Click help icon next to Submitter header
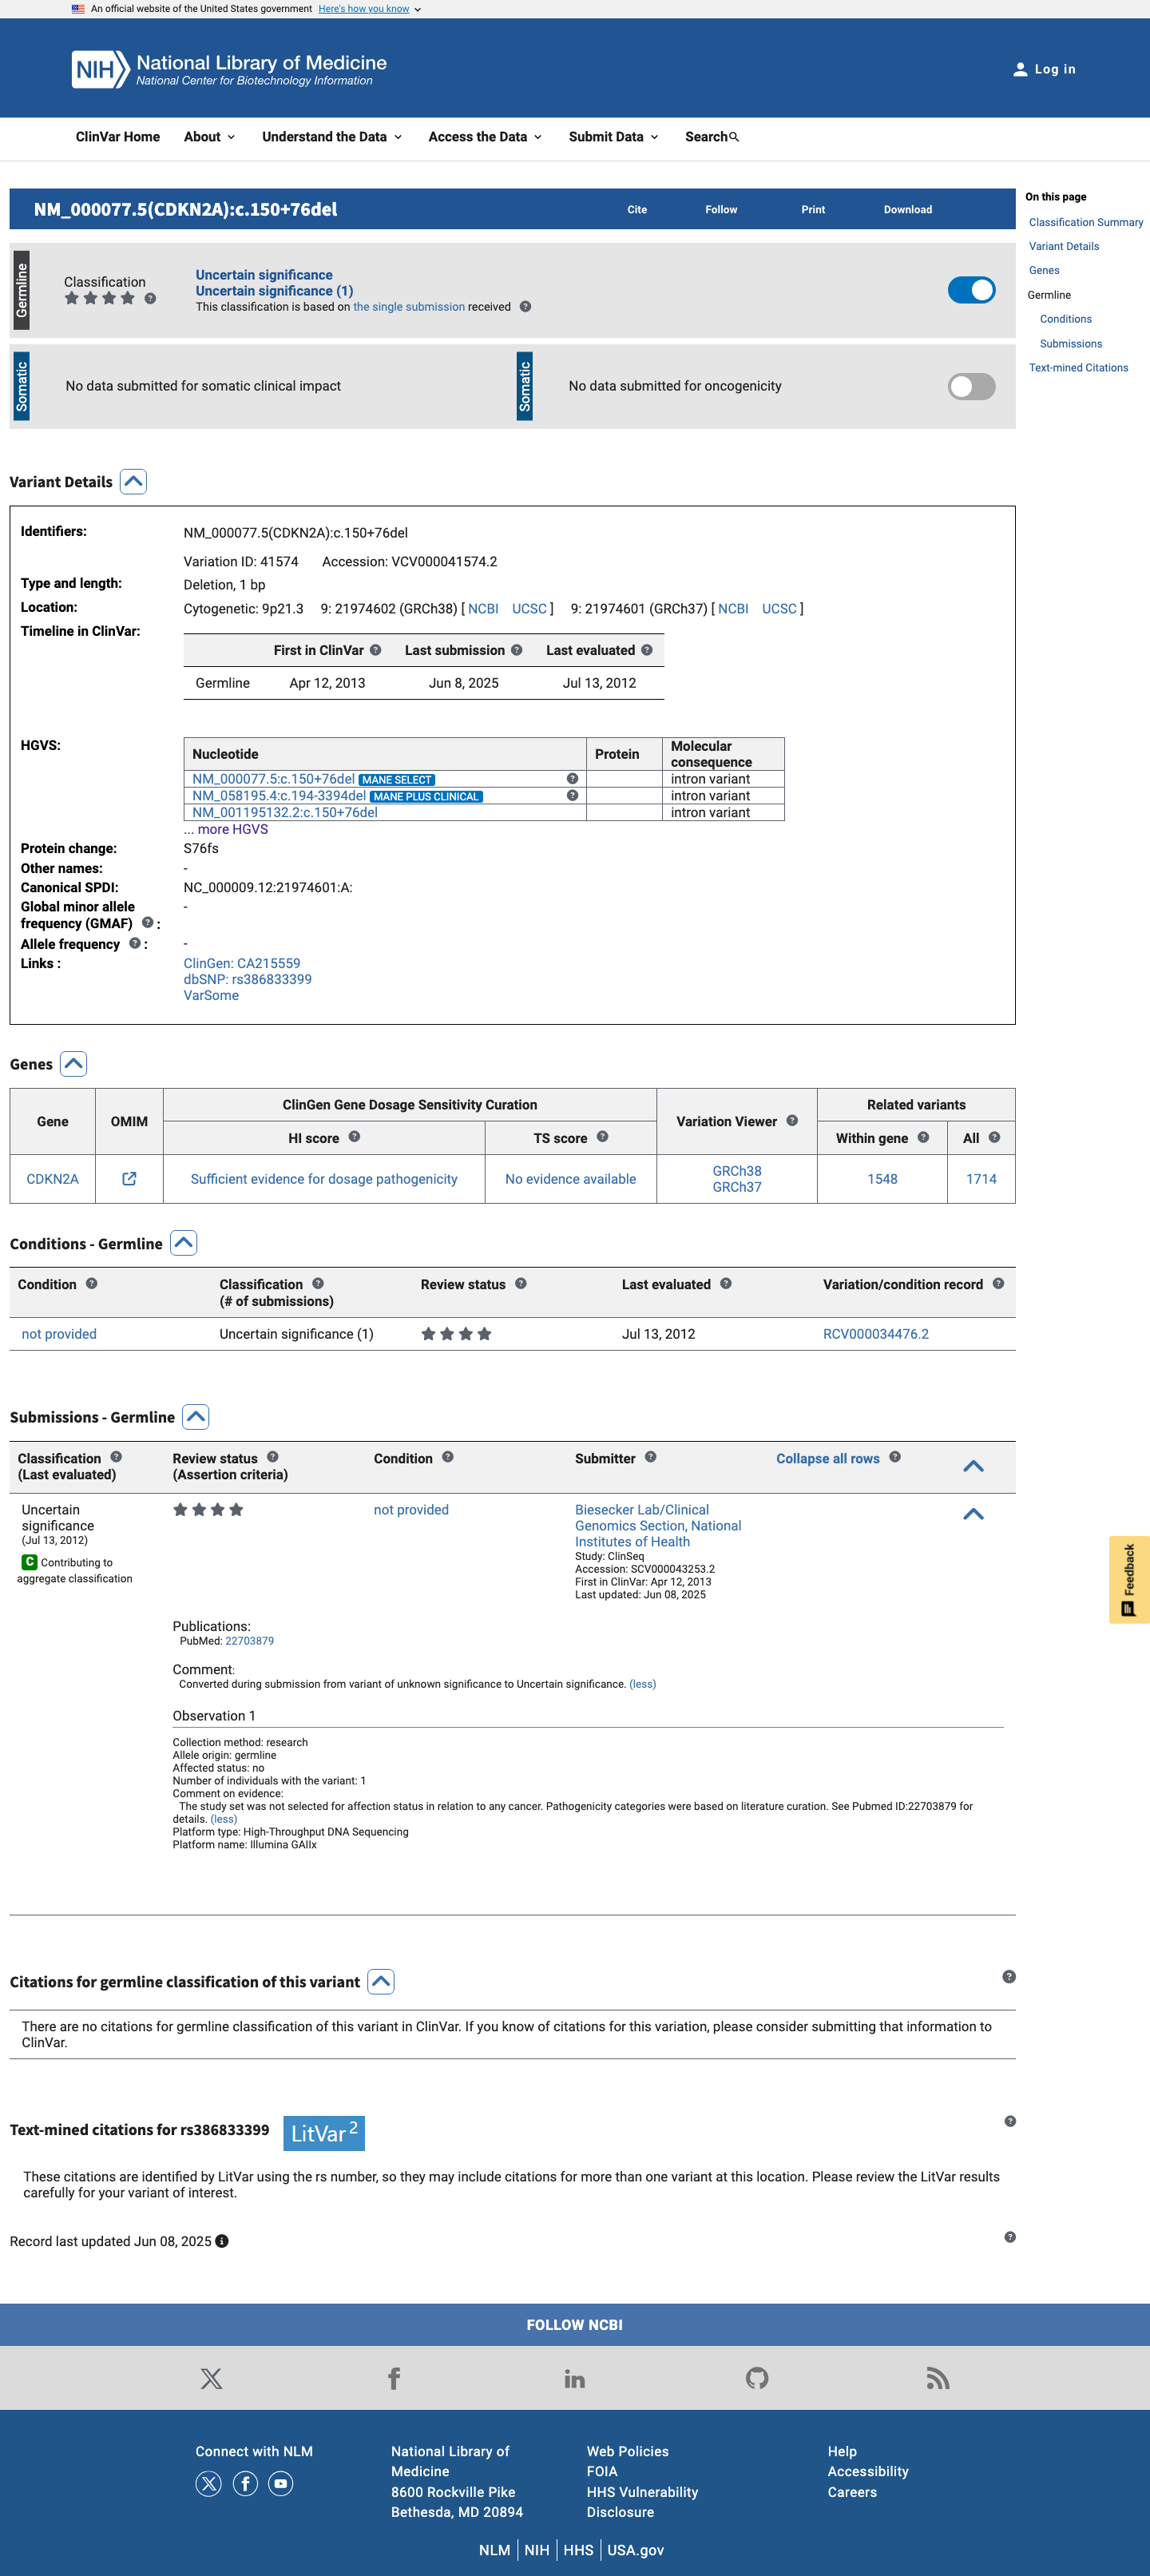Viewport: 1150px width, 2576px height. 650,1457
